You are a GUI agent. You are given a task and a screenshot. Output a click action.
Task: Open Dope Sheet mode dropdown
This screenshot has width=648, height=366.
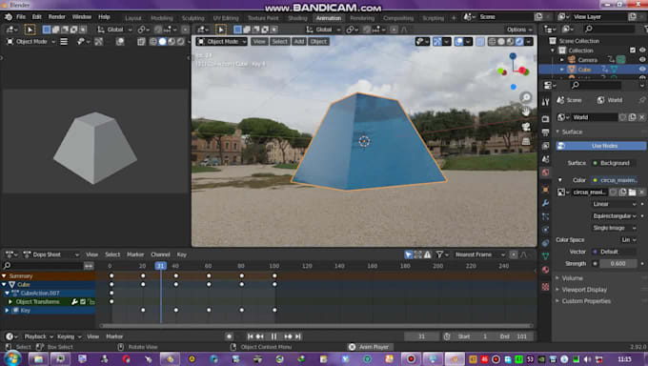pyautogui.click(x=51, y=254)
